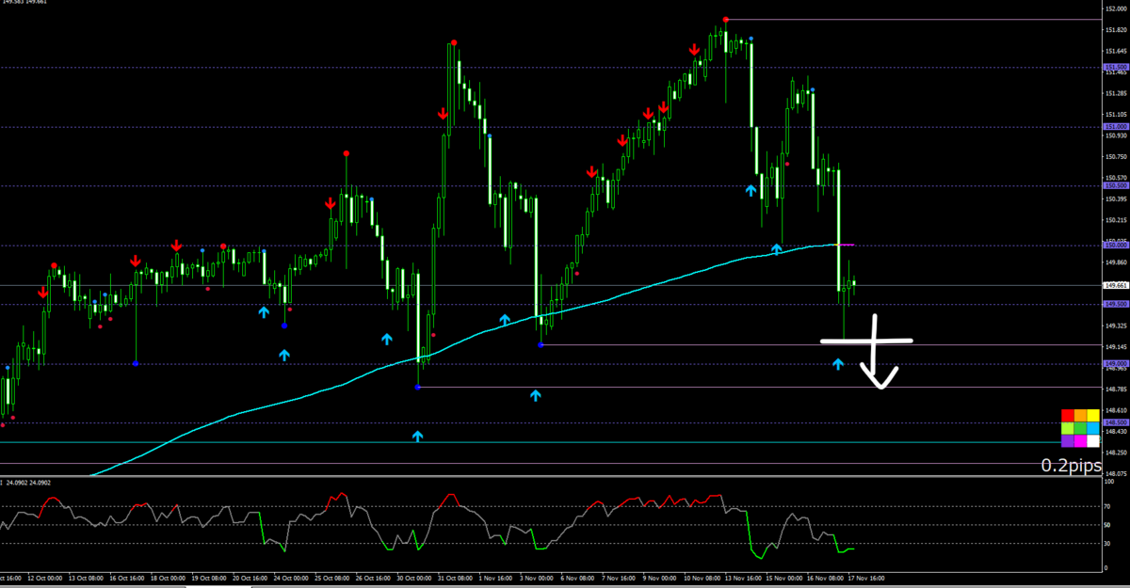
Task: Click the 19 Oct 08:00 time label
Action: pyautogui.click(x=209, y=579)
